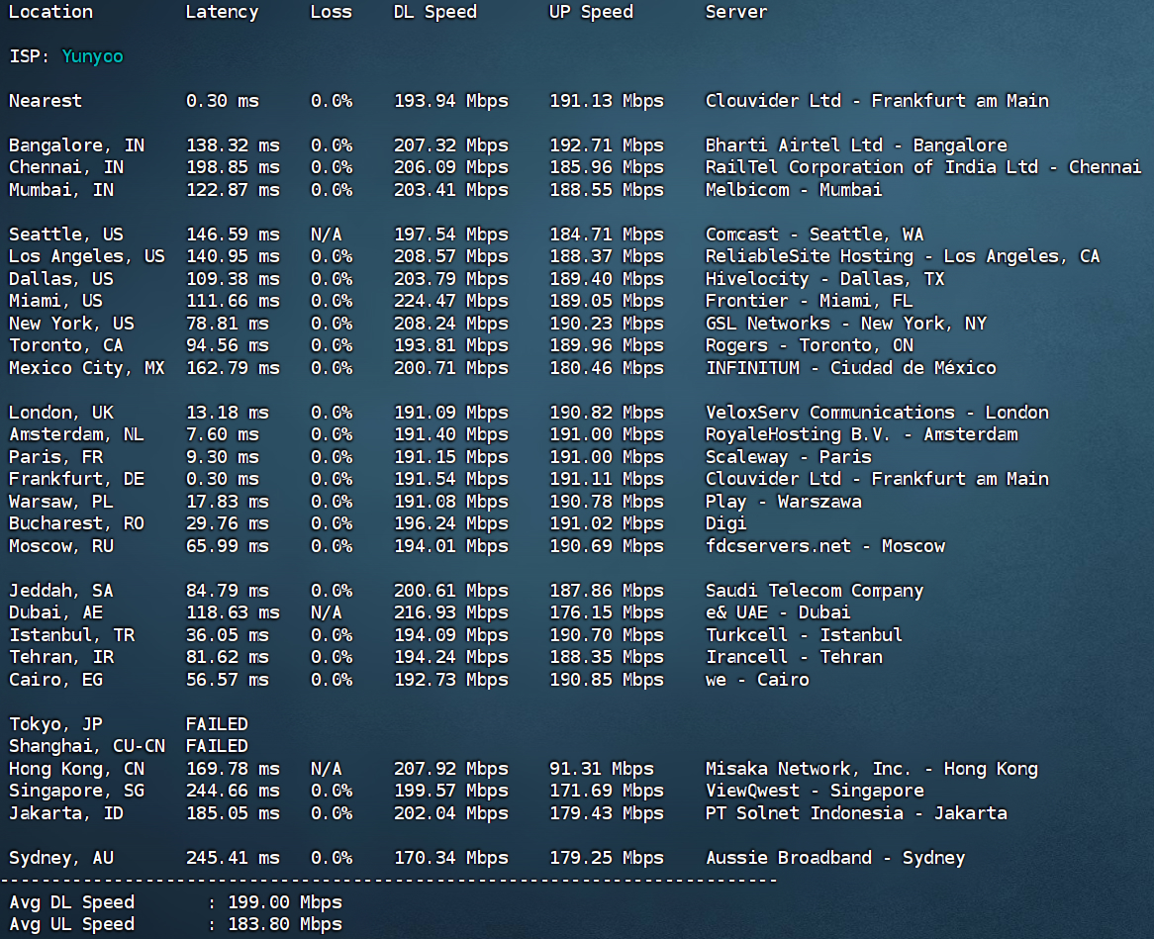
Task: Select Aussie Broadband - Sydney server
Action: pyautogui.click(x=836, y=858)
